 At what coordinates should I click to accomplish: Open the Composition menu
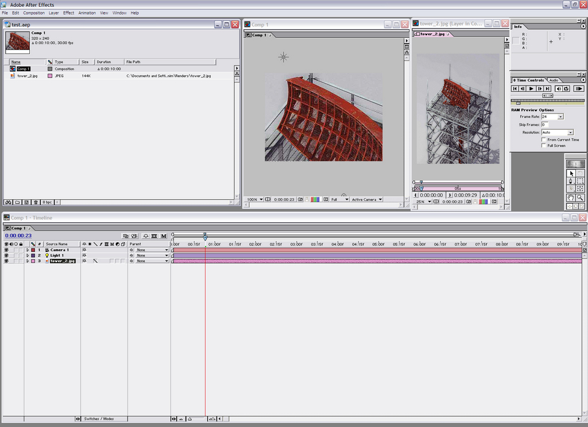(x=34, y=13)
